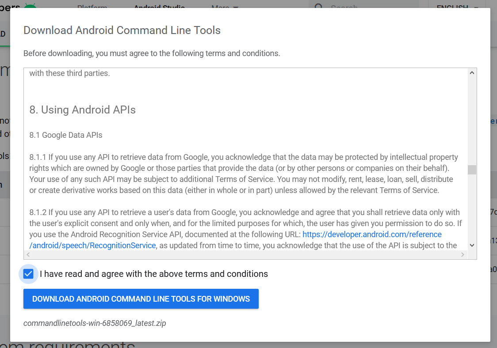Click the chevron next to More
497x348 pixels.
click(235, 8)
